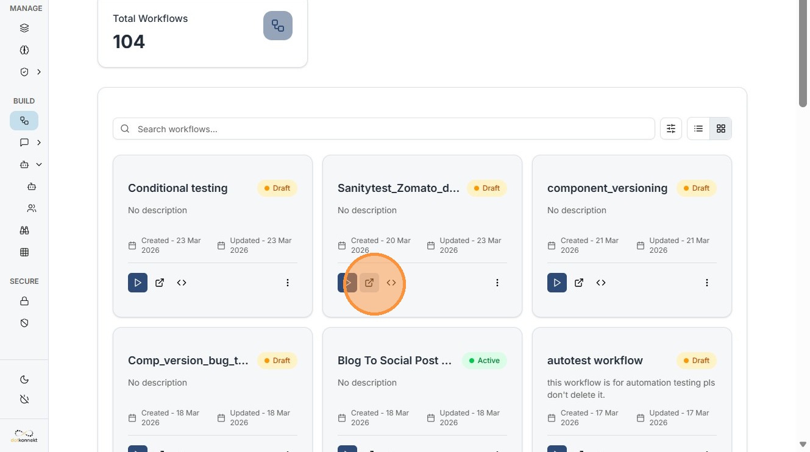Run the Conditional testing workflow

[138, 283]
